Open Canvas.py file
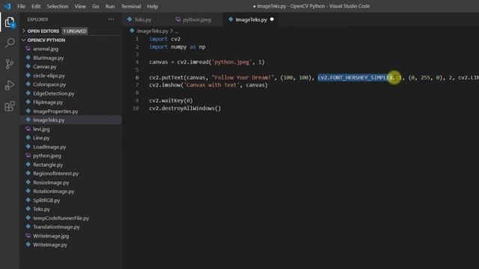The width and height of the screenshot is (479, 269). point(45,67)
